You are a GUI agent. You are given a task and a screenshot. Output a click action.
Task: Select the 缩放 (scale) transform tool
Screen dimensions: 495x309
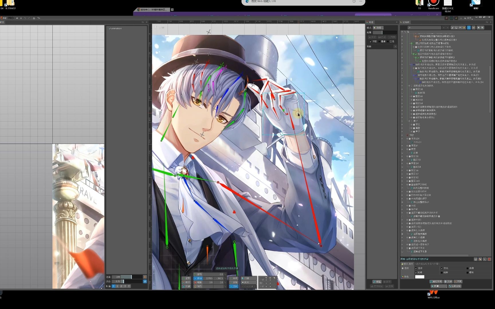198,282
